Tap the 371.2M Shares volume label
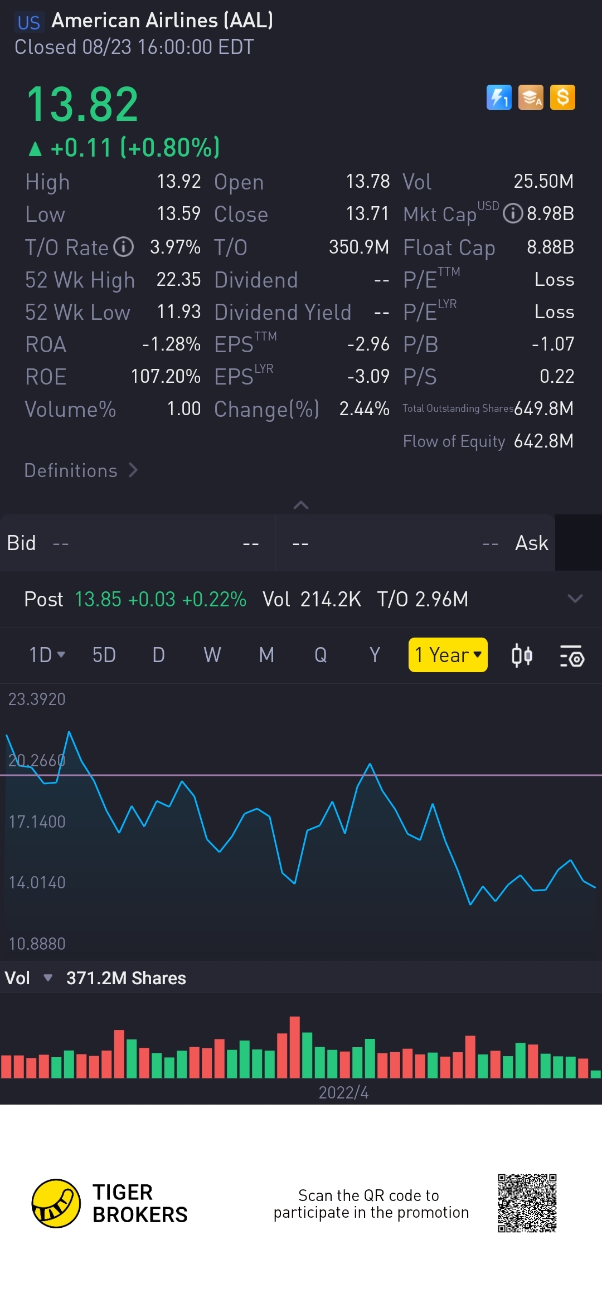The height and width of the screenshot is (1303, 602). [126, 978]
